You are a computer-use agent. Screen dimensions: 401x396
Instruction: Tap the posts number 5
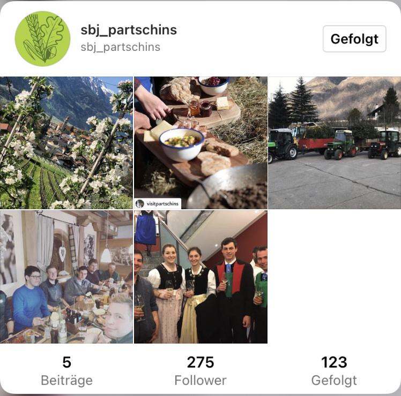[x=67, y=362]
